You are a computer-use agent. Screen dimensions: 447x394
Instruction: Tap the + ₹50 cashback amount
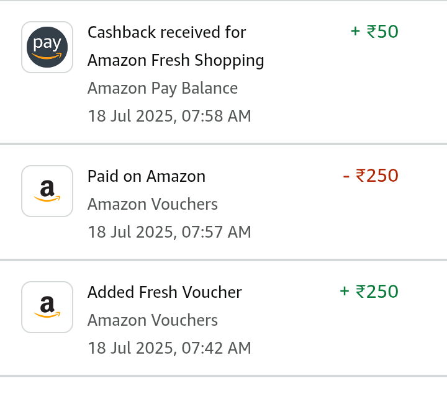[x=374, y=31]
